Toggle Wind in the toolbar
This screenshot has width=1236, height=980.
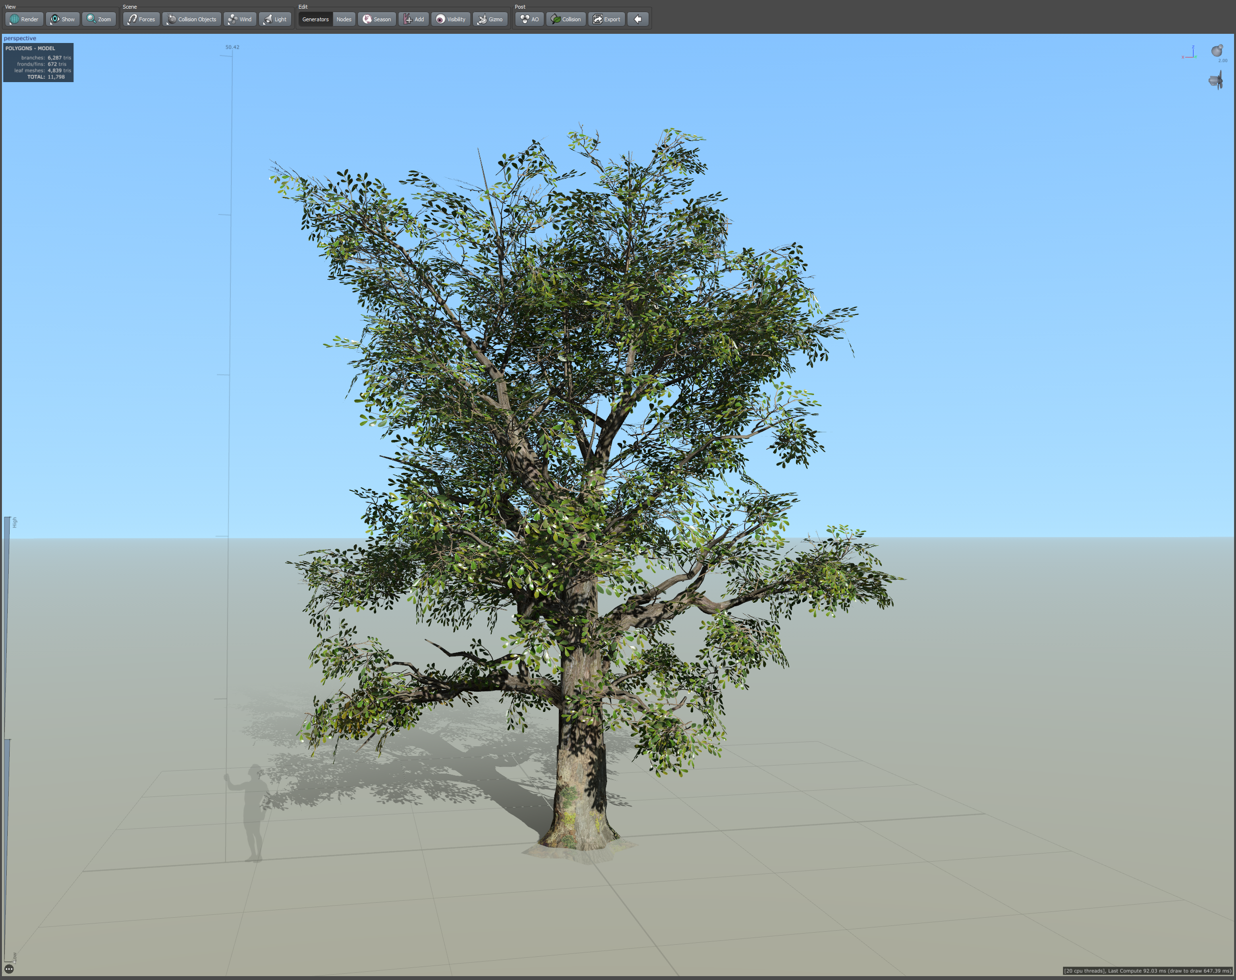[240, 19]
